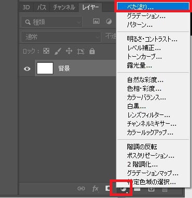Open the adjustment layer half-circle icon
Viewport: 192px width, 198px height.
click(x=123, y=190)
